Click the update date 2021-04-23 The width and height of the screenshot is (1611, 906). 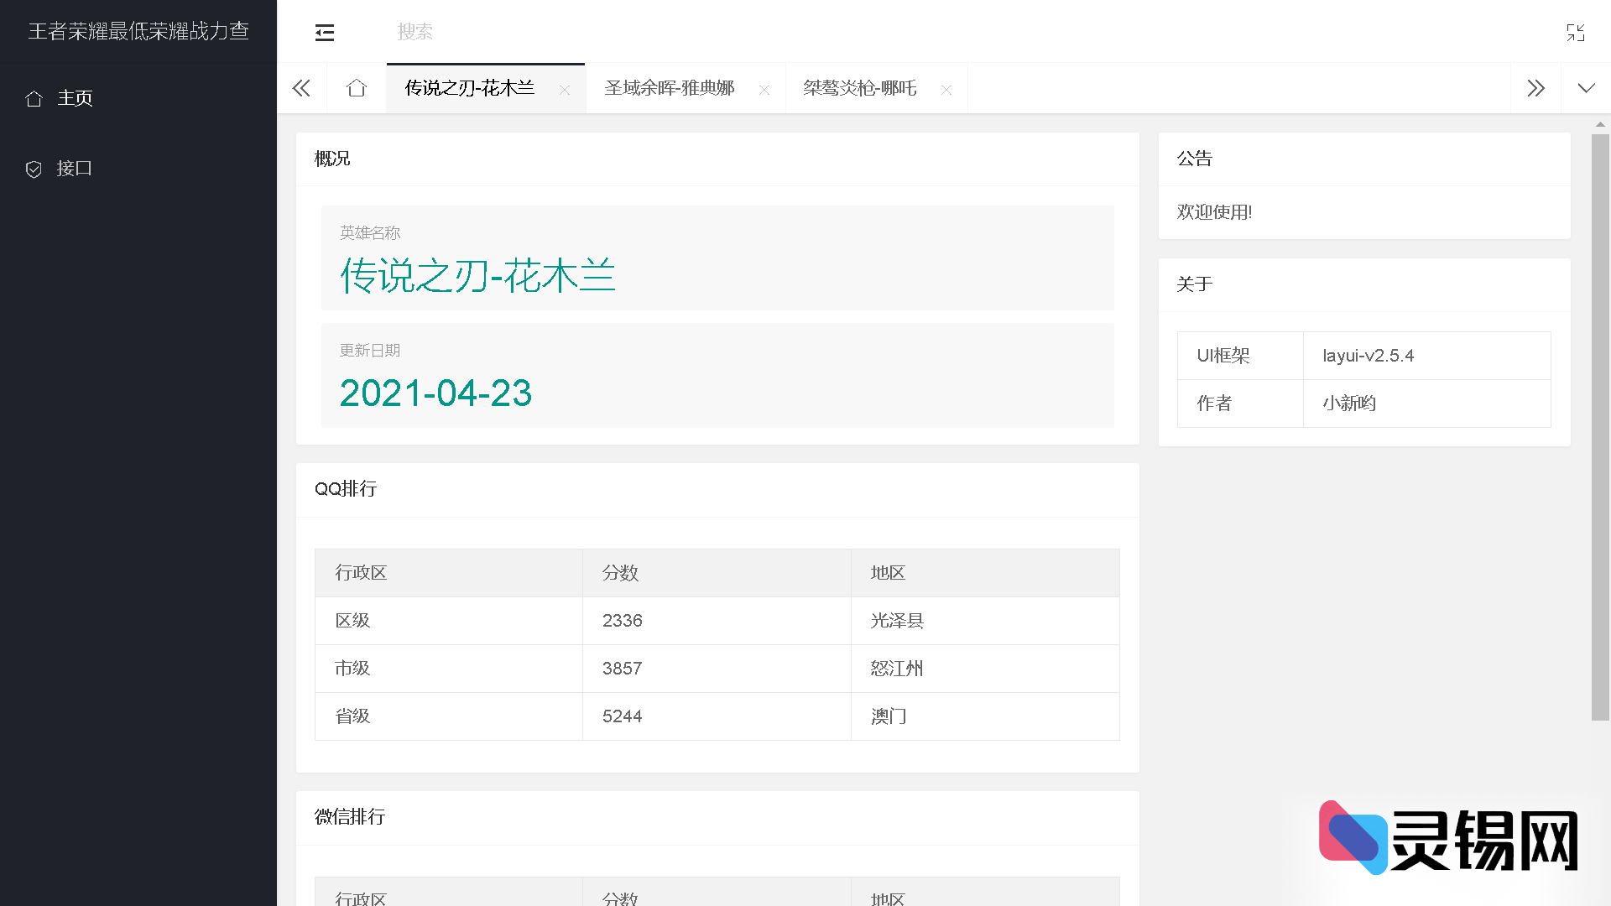coord(435,393)
